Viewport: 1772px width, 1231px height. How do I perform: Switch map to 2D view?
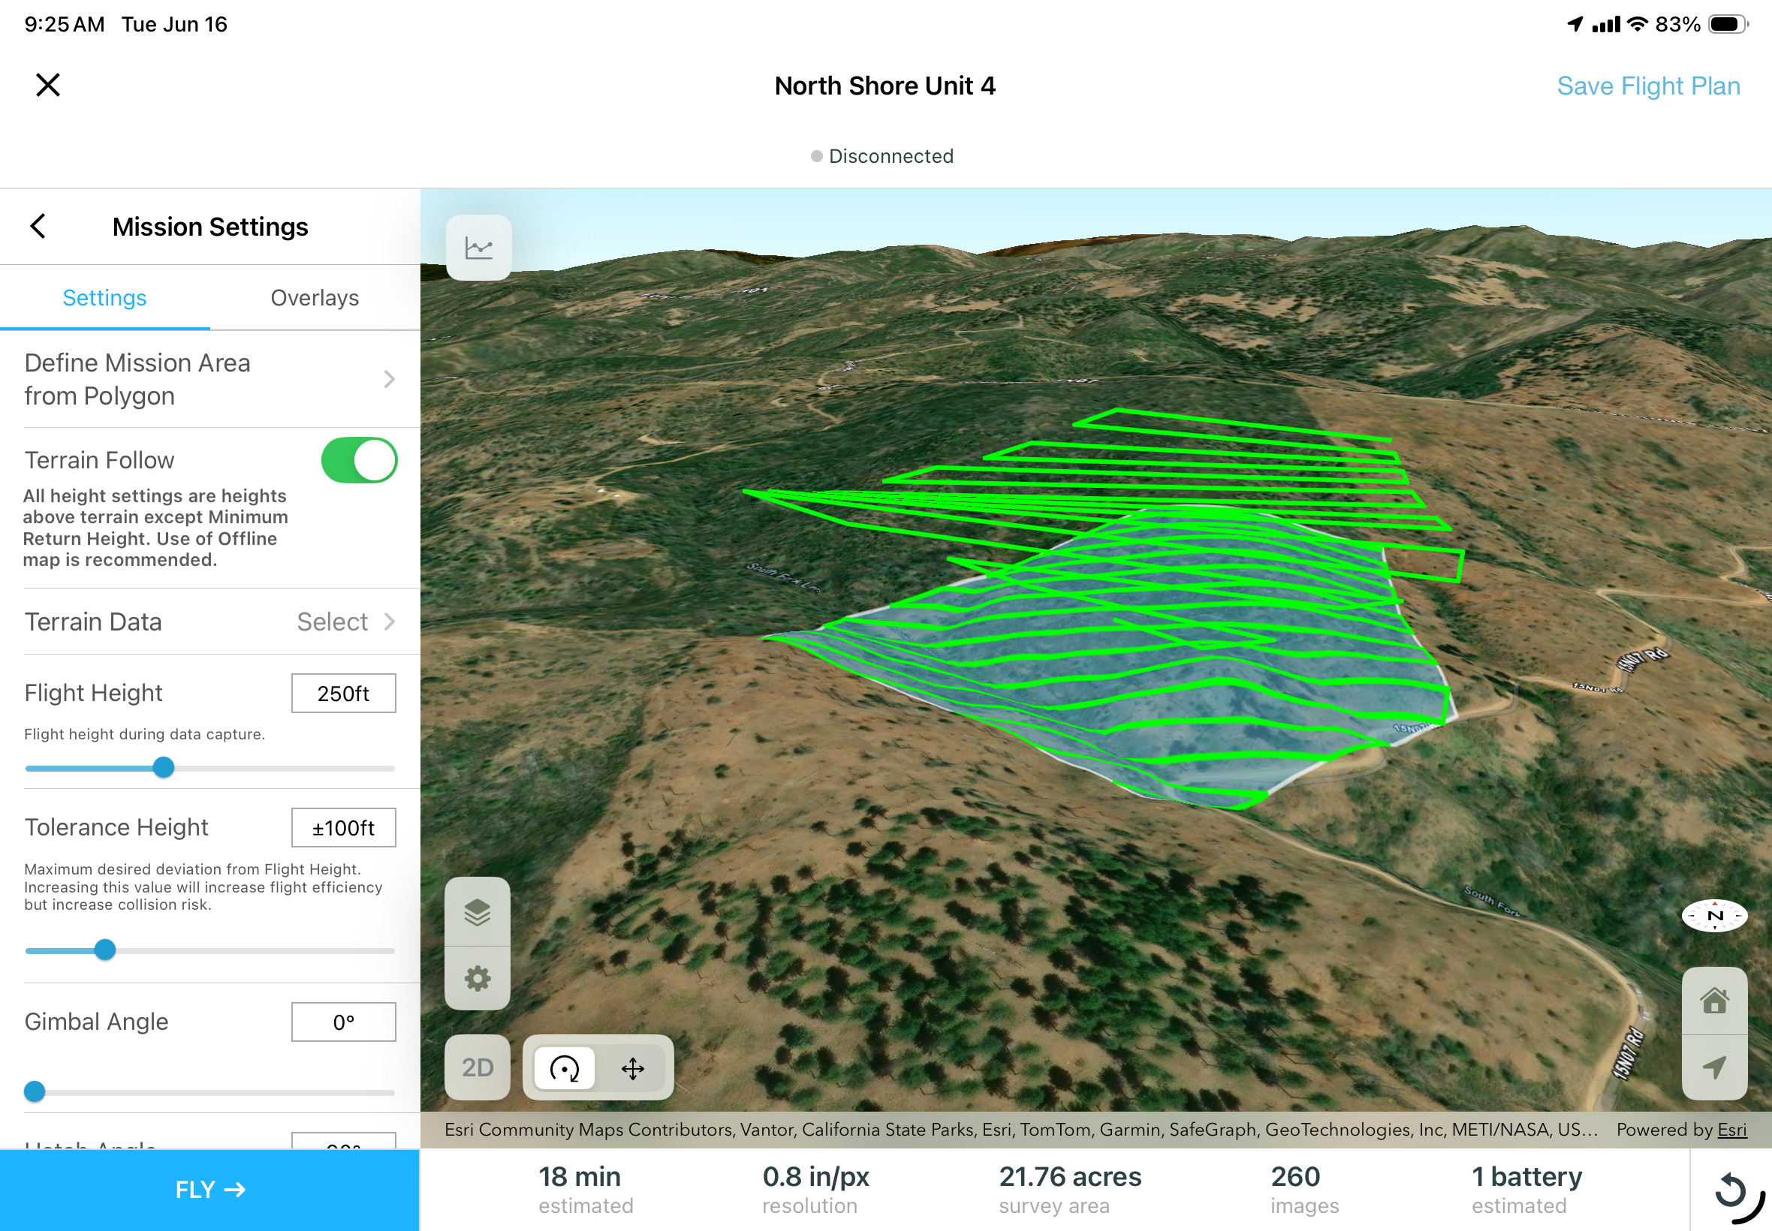point(478,1067)
